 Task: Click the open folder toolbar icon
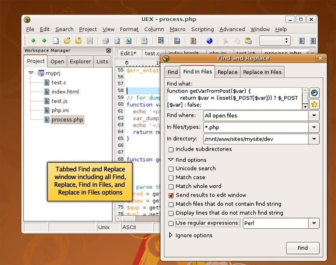click(x=67, y=41)
